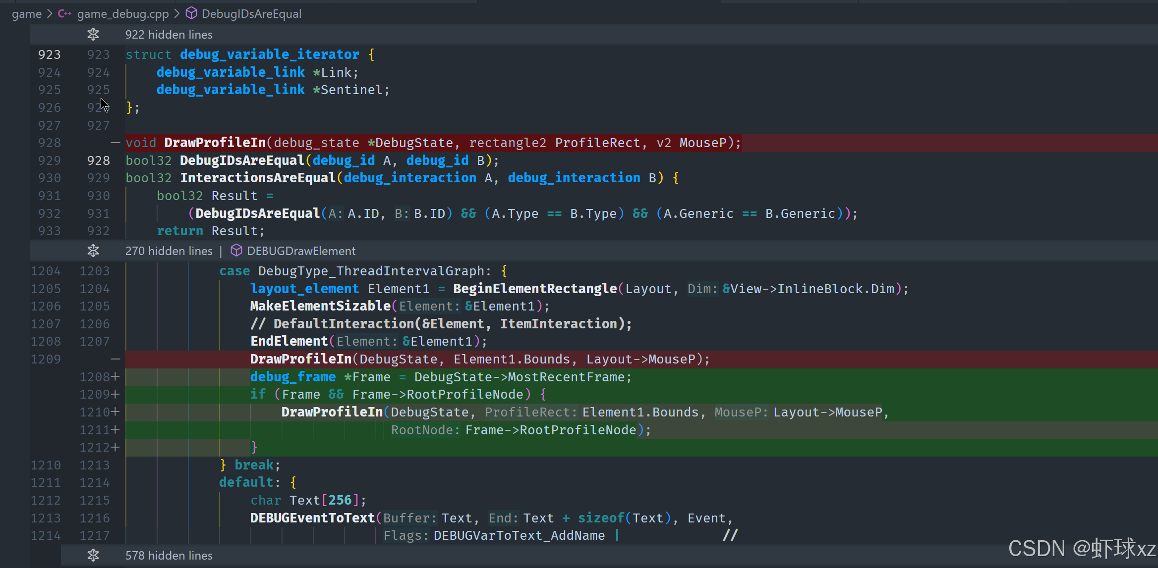This screenshot has height=568, width=1158.
Task: Expand the 270 hidden lines region
Action: [169, 251]
